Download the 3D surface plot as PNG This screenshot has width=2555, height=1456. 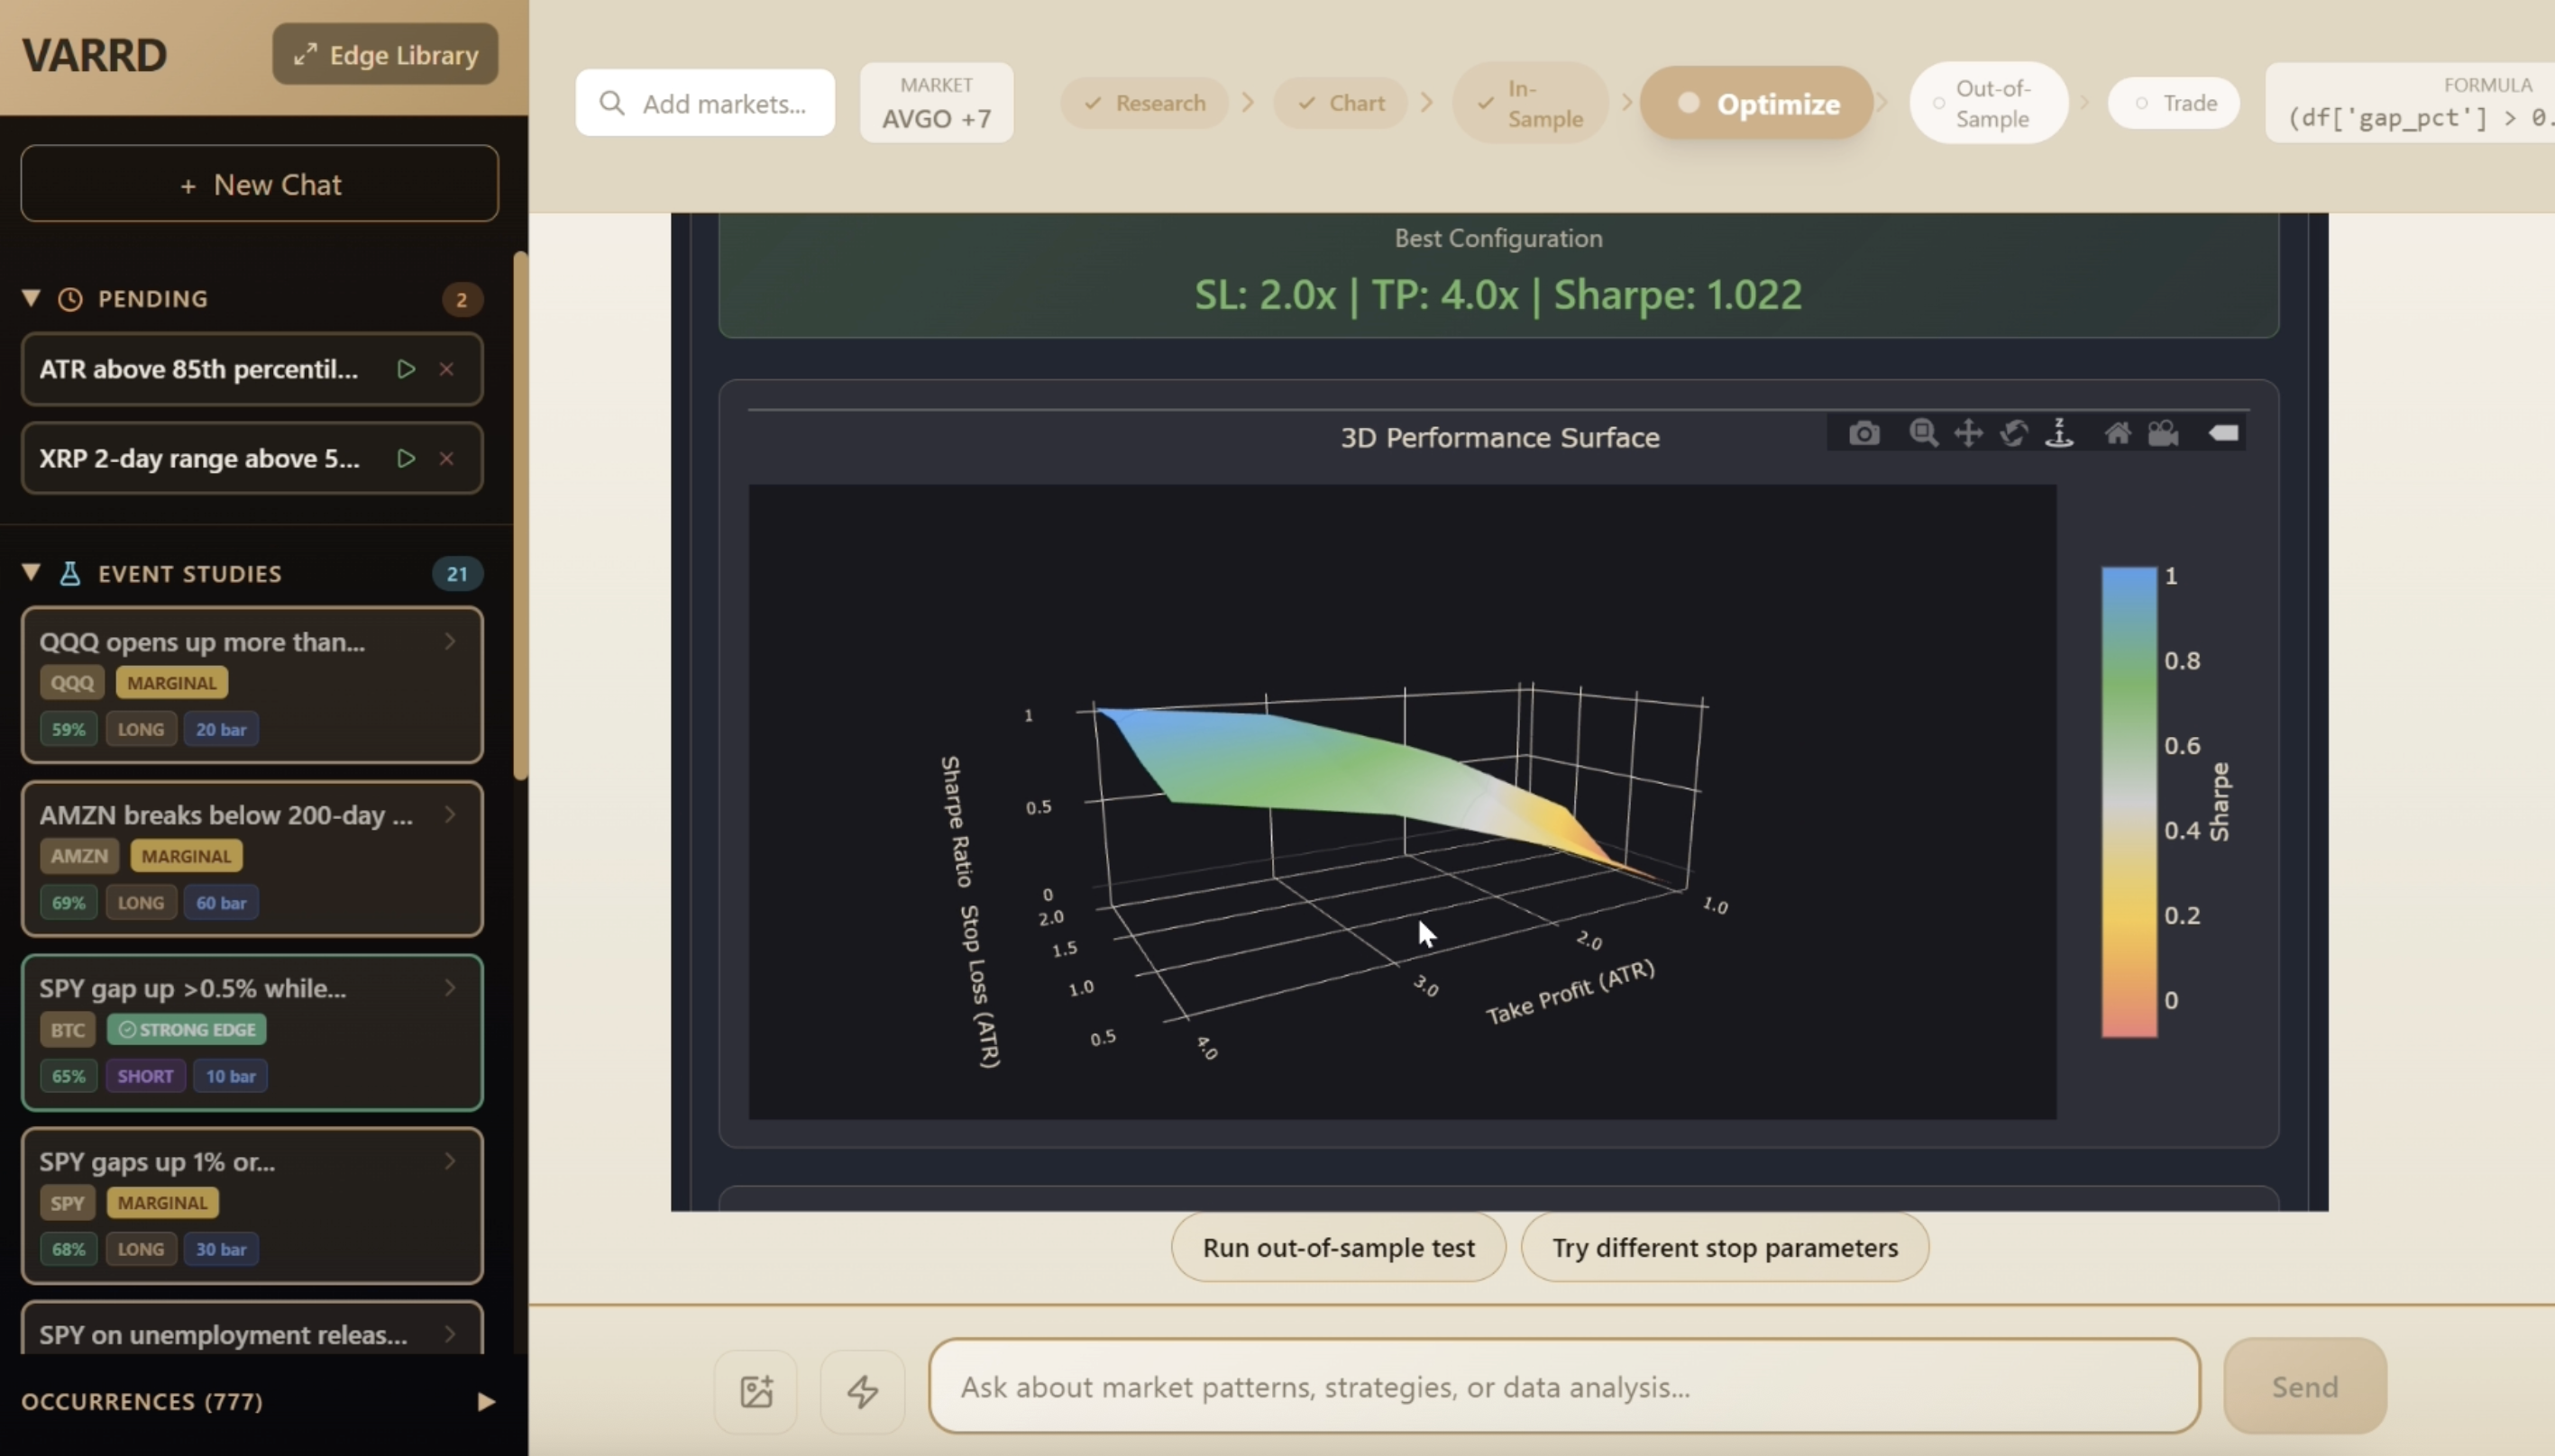[x=1864, y=433]
